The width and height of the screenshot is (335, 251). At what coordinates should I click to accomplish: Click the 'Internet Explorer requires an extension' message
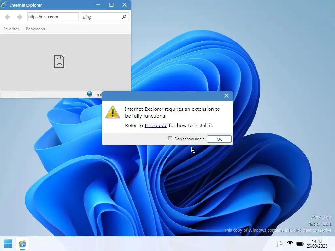pyautogui.click(x=172, y=112)
